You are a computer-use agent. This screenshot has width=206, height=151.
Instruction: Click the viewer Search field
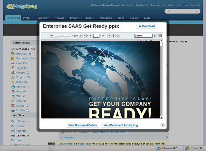click(143, 36)
